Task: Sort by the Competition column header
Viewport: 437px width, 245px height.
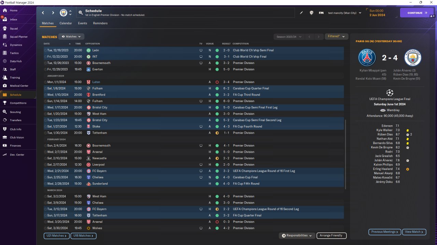Action: tap(241, 44)
